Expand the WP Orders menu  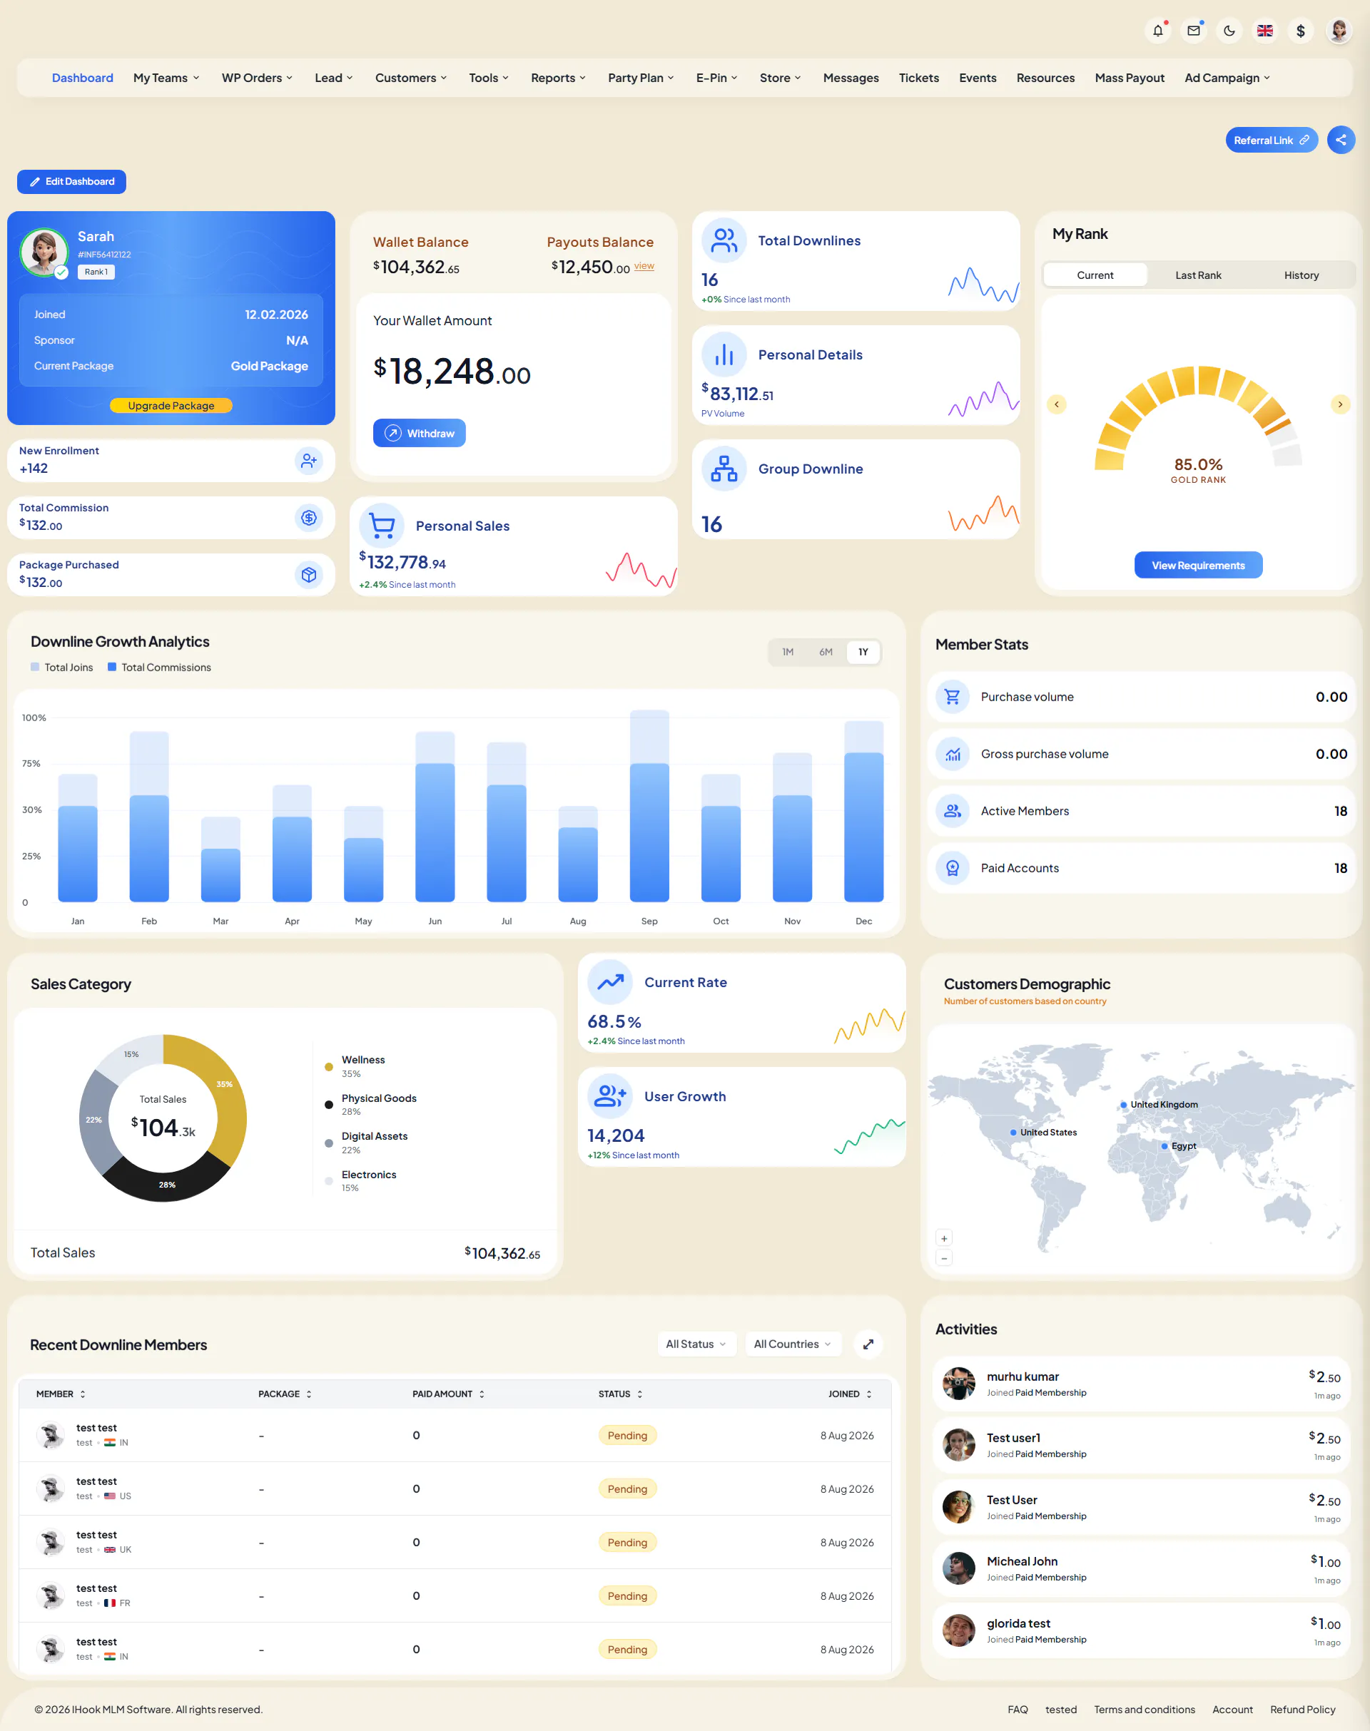click(x=257, y=78)
